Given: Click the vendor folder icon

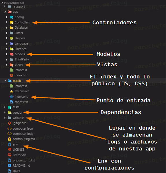Looking at the screenshot, I should pyautogui.click(x=10, y=113).
